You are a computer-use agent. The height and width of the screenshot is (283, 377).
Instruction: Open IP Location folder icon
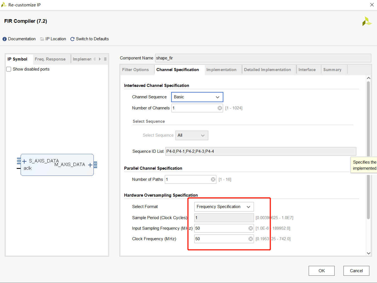[42, 39]
